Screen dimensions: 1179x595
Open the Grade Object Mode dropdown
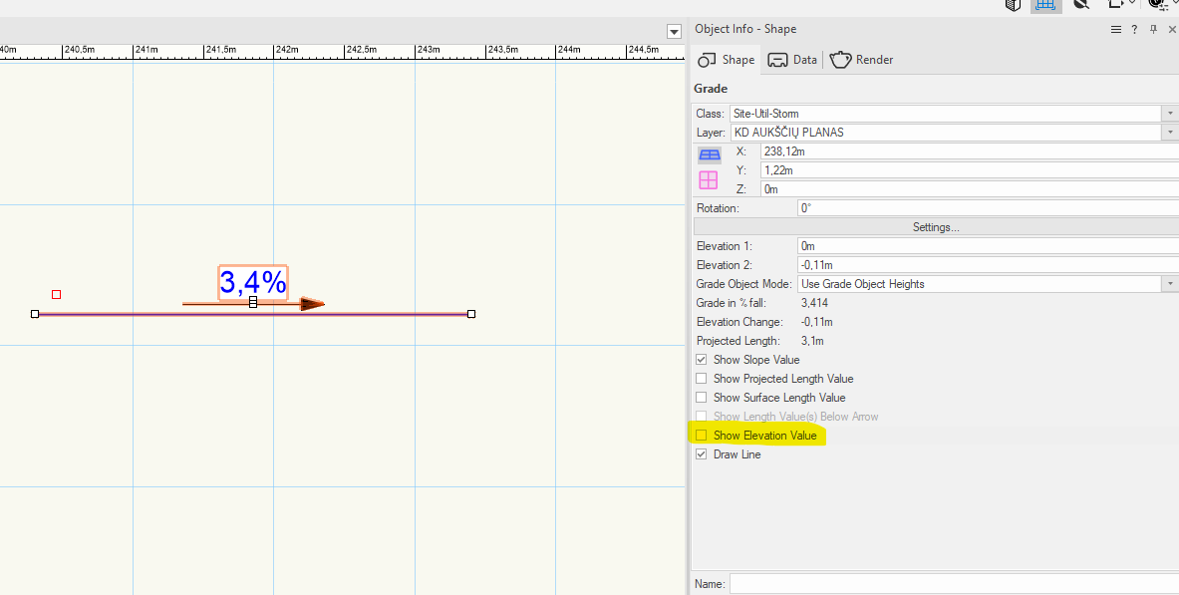click(x=1169, y=284)
